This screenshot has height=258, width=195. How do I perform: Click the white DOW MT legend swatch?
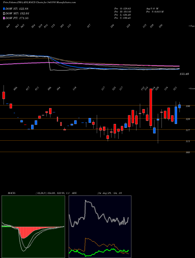coord(4,14)
